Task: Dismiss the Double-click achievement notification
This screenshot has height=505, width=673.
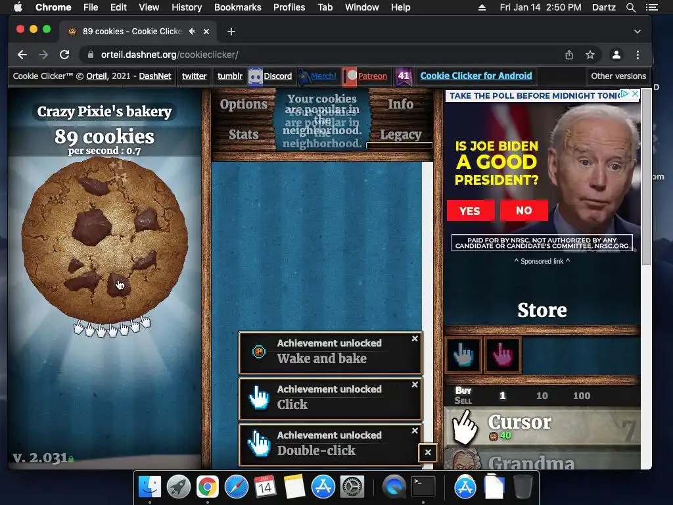Action: tap(415, 430)
